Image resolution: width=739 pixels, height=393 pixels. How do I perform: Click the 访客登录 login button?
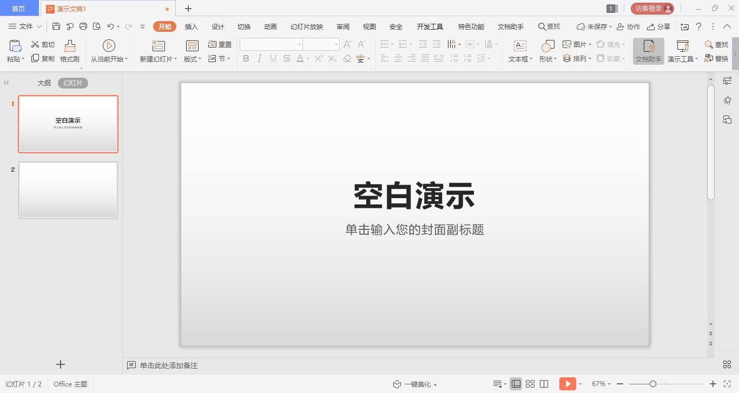click(x=652, y=9)
